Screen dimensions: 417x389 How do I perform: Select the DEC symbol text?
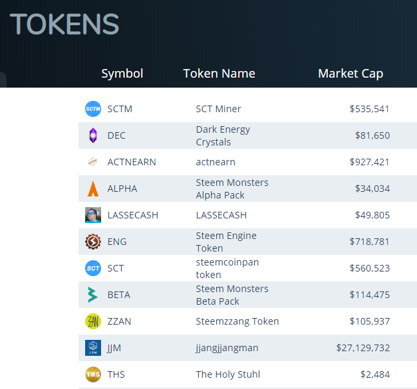116,135
